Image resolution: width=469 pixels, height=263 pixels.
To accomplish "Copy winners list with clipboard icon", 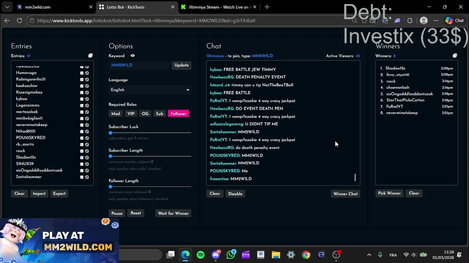I will click(455, 56).
